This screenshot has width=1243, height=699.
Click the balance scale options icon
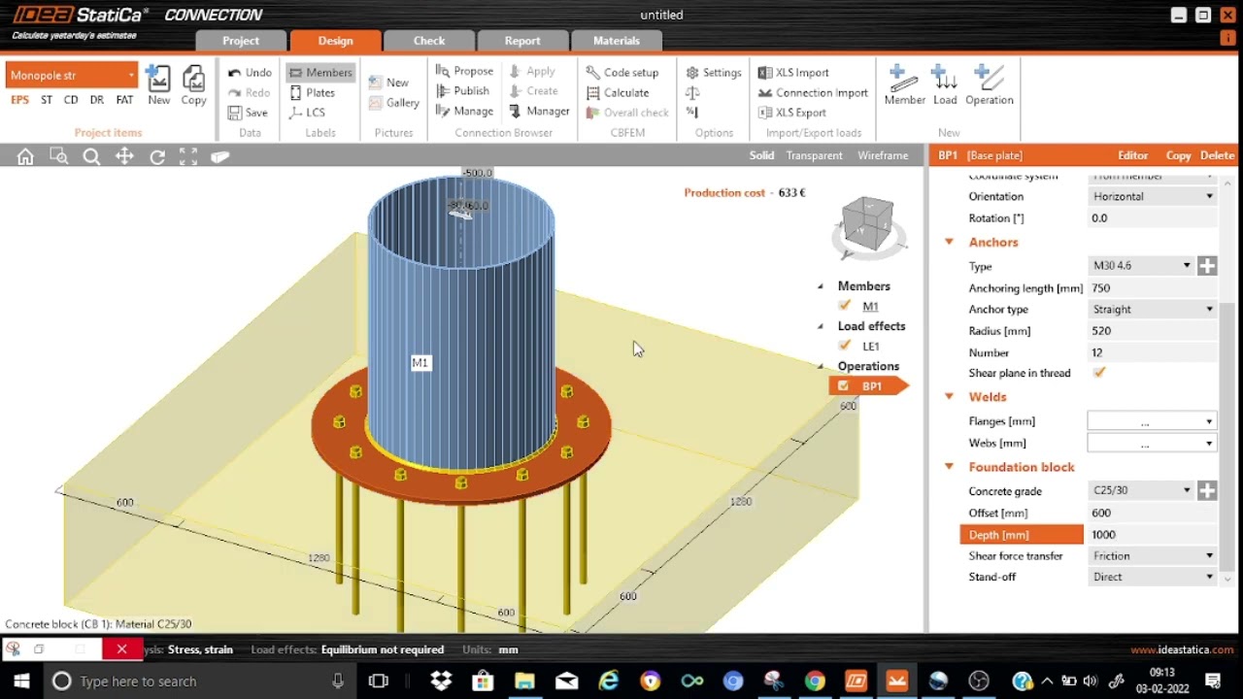point(692,93)
